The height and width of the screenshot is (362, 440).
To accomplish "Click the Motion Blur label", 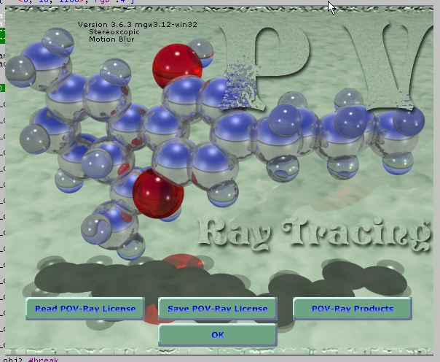I will pyautogui.click(x=111, y=40).
